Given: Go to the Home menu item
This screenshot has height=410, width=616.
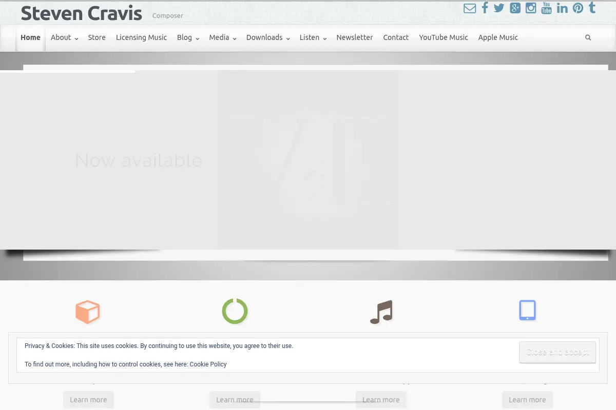Looking at the screenshot, I should click(30, 37).
